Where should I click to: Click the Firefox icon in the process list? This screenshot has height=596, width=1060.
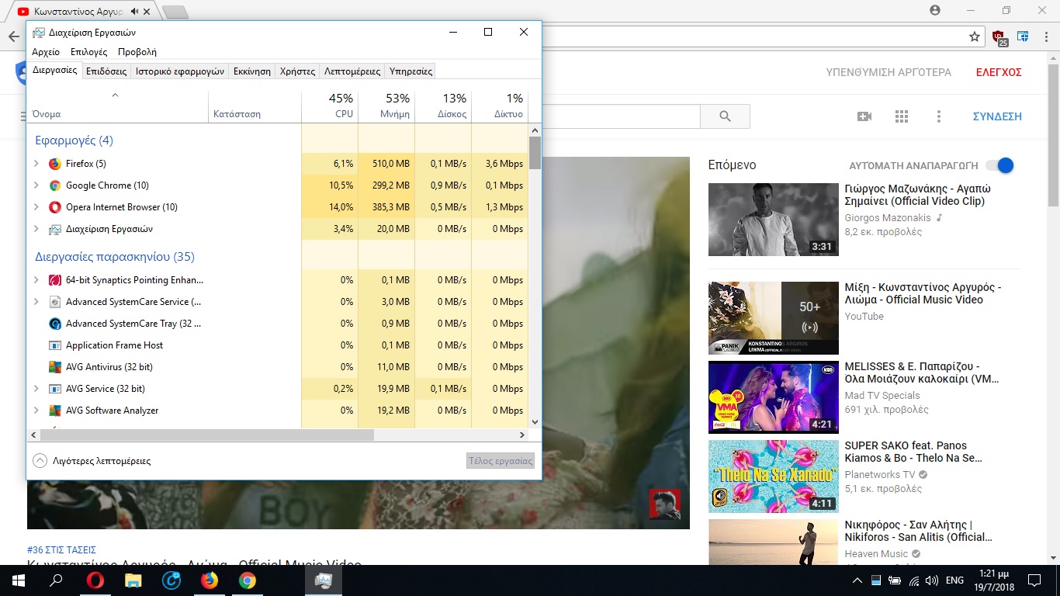click(55, 164)
